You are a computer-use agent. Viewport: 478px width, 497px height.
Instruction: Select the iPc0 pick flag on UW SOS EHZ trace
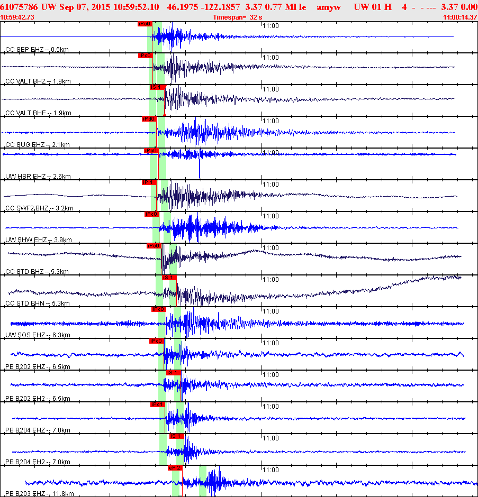point(159,309)
